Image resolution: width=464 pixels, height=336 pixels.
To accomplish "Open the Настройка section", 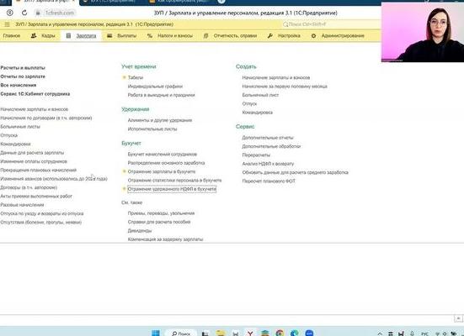I will pyautogui.click(x=289, y=36).
